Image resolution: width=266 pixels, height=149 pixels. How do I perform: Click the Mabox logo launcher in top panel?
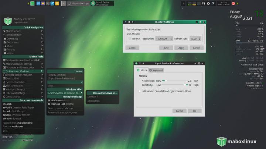point(33,3)
